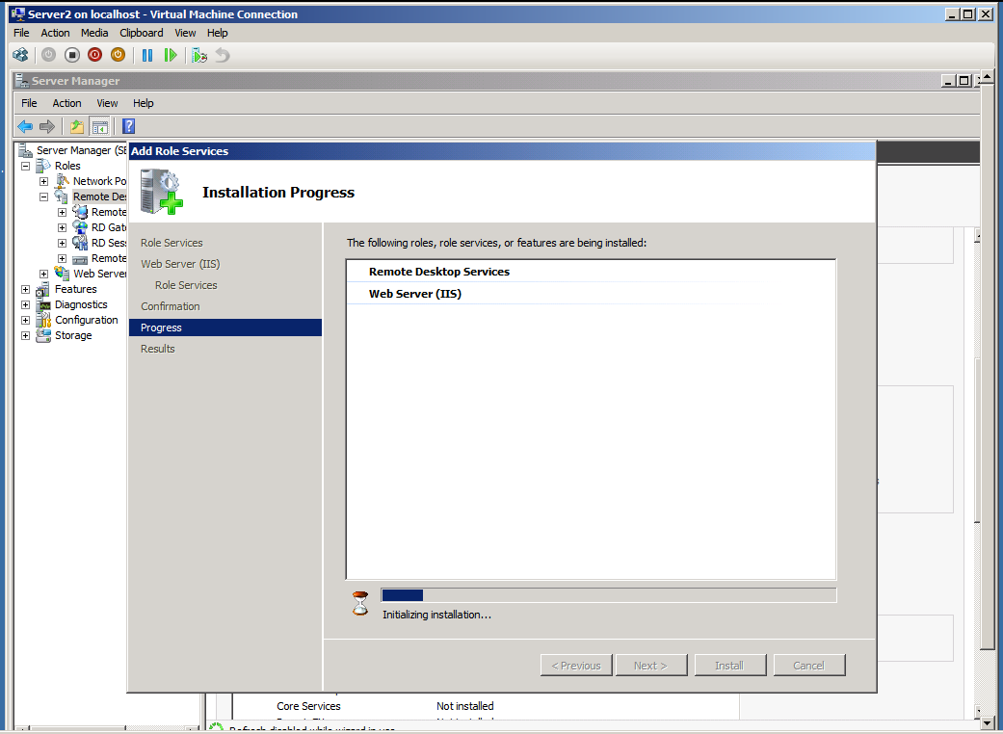The height and width of the screenshot is (734, 1003).
Task: Select Web Server (IIS) in install list
Action: click(415, 294)
